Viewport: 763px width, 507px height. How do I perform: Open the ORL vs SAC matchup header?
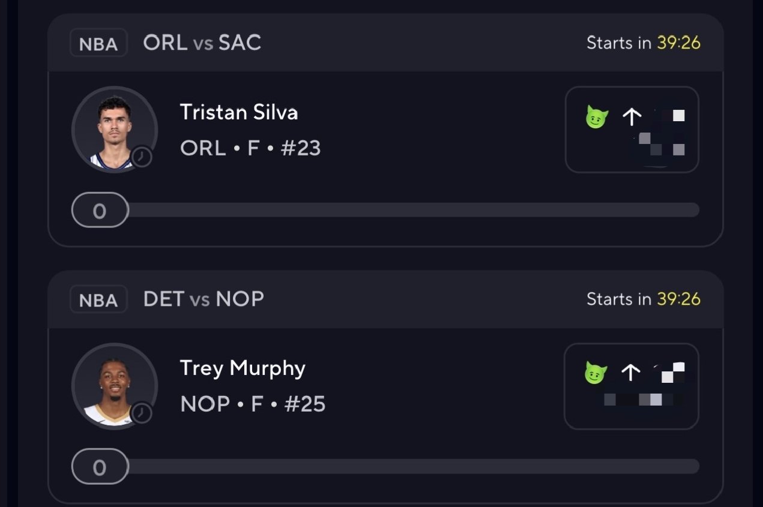point(202,43)
